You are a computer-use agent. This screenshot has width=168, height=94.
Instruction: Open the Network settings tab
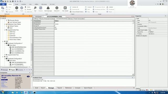coord(41,19)
